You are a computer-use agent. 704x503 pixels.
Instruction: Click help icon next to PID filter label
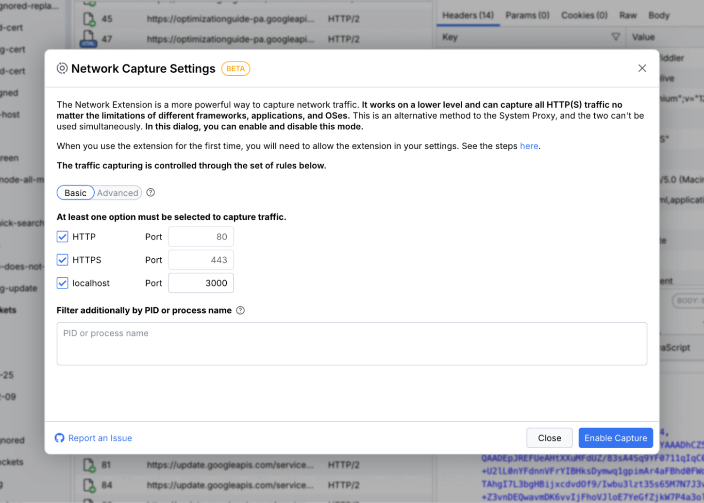[x=240, y=310]
